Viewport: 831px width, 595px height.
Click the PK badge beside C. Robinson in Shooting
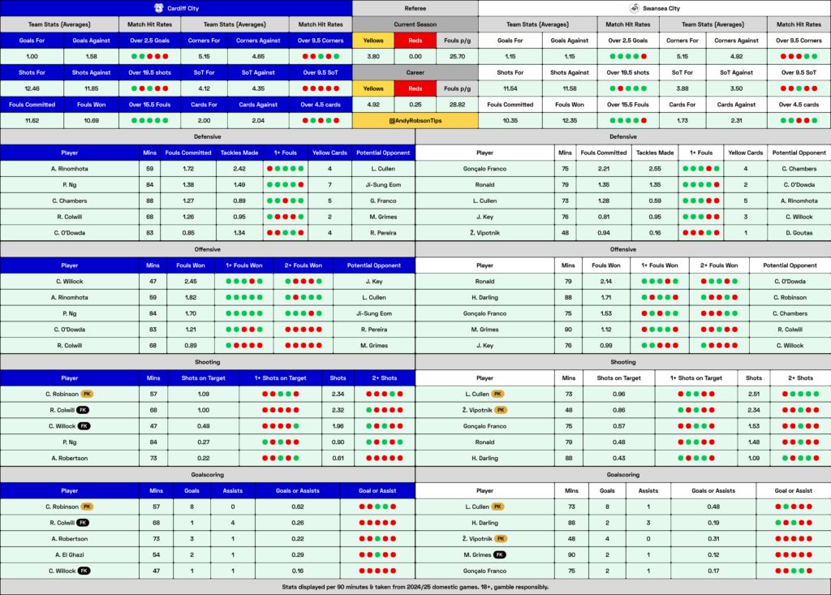pyautogui.click(x=88, y=394)
